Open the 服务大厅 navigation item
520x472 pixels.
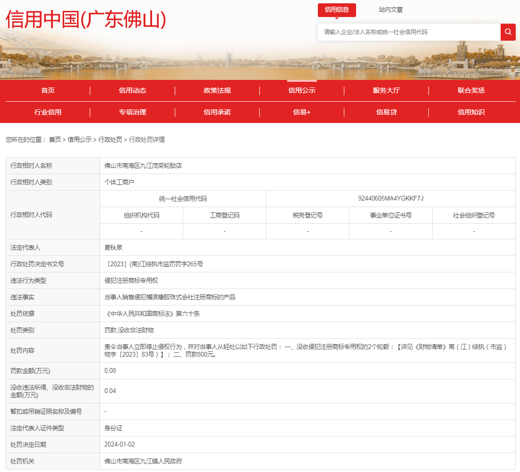pos(386,91)
